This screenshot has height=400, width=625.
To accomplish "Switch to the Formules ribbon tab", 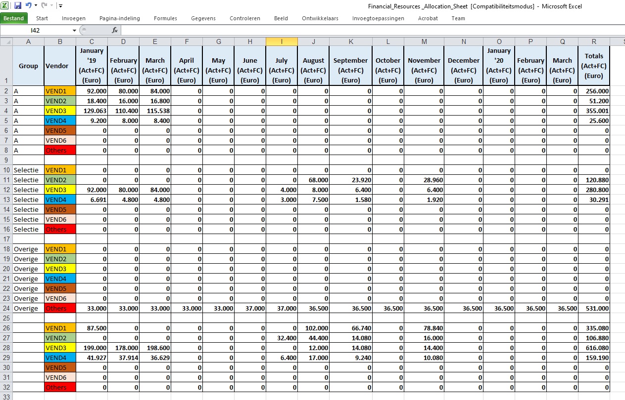I will 165,18.
